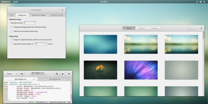Enable Aktivera automatisk indentering checkbox
The image size is (208, 104).
12,31
